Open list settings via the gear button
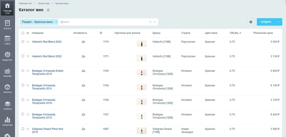The image size is (286, 137). pyautogui.click(x=251, y=22)
